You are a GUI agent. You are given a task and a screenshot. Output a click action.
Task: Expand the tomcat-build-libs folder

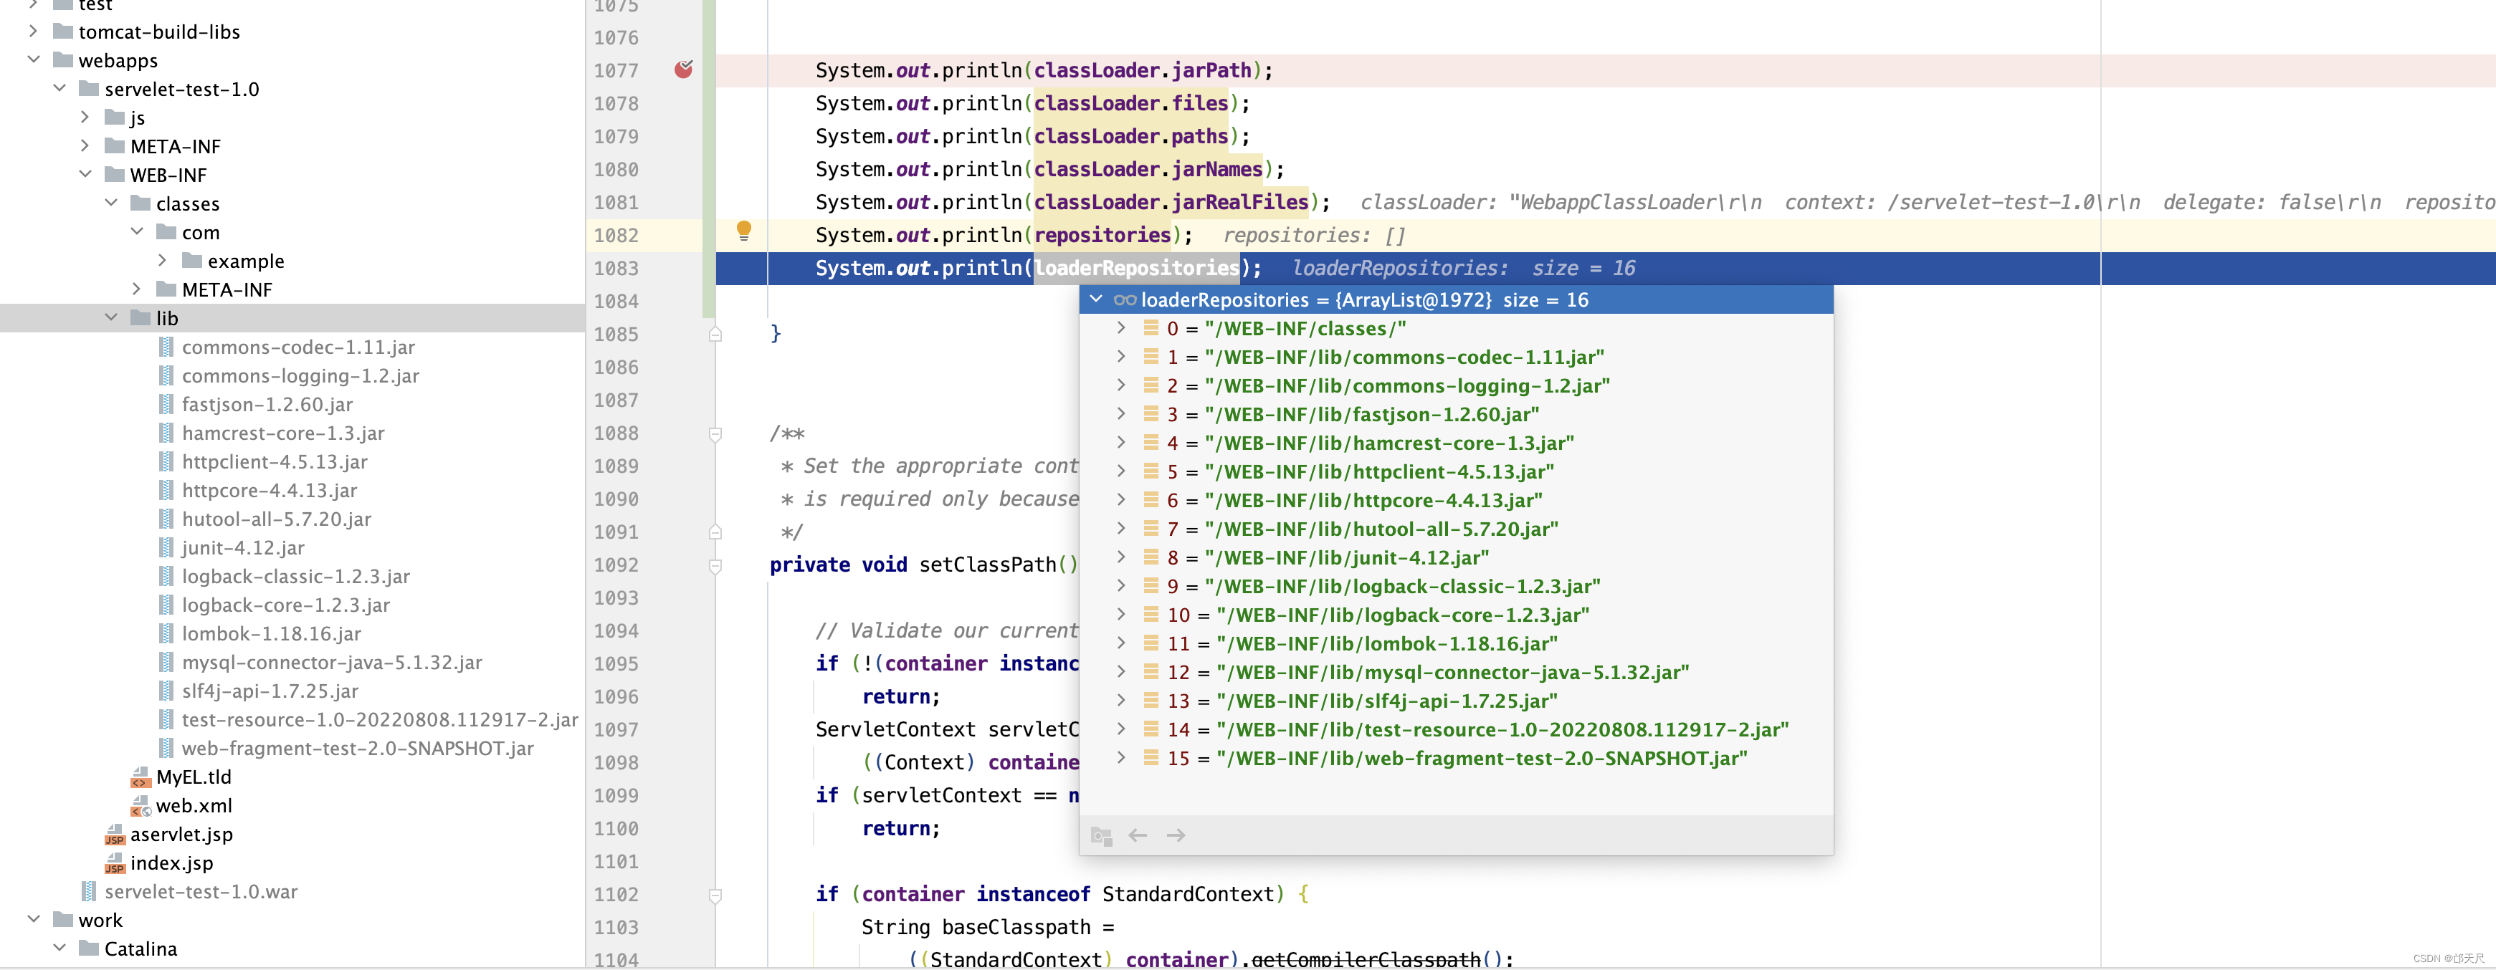coord(34,31)
